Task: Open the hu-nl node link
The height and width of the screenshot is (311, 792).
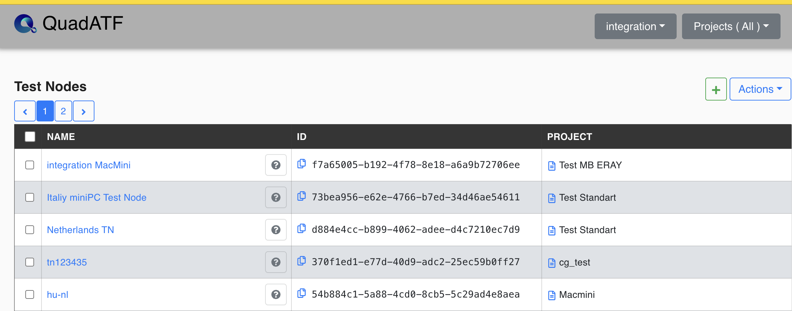Action: (x=57, y=294)
